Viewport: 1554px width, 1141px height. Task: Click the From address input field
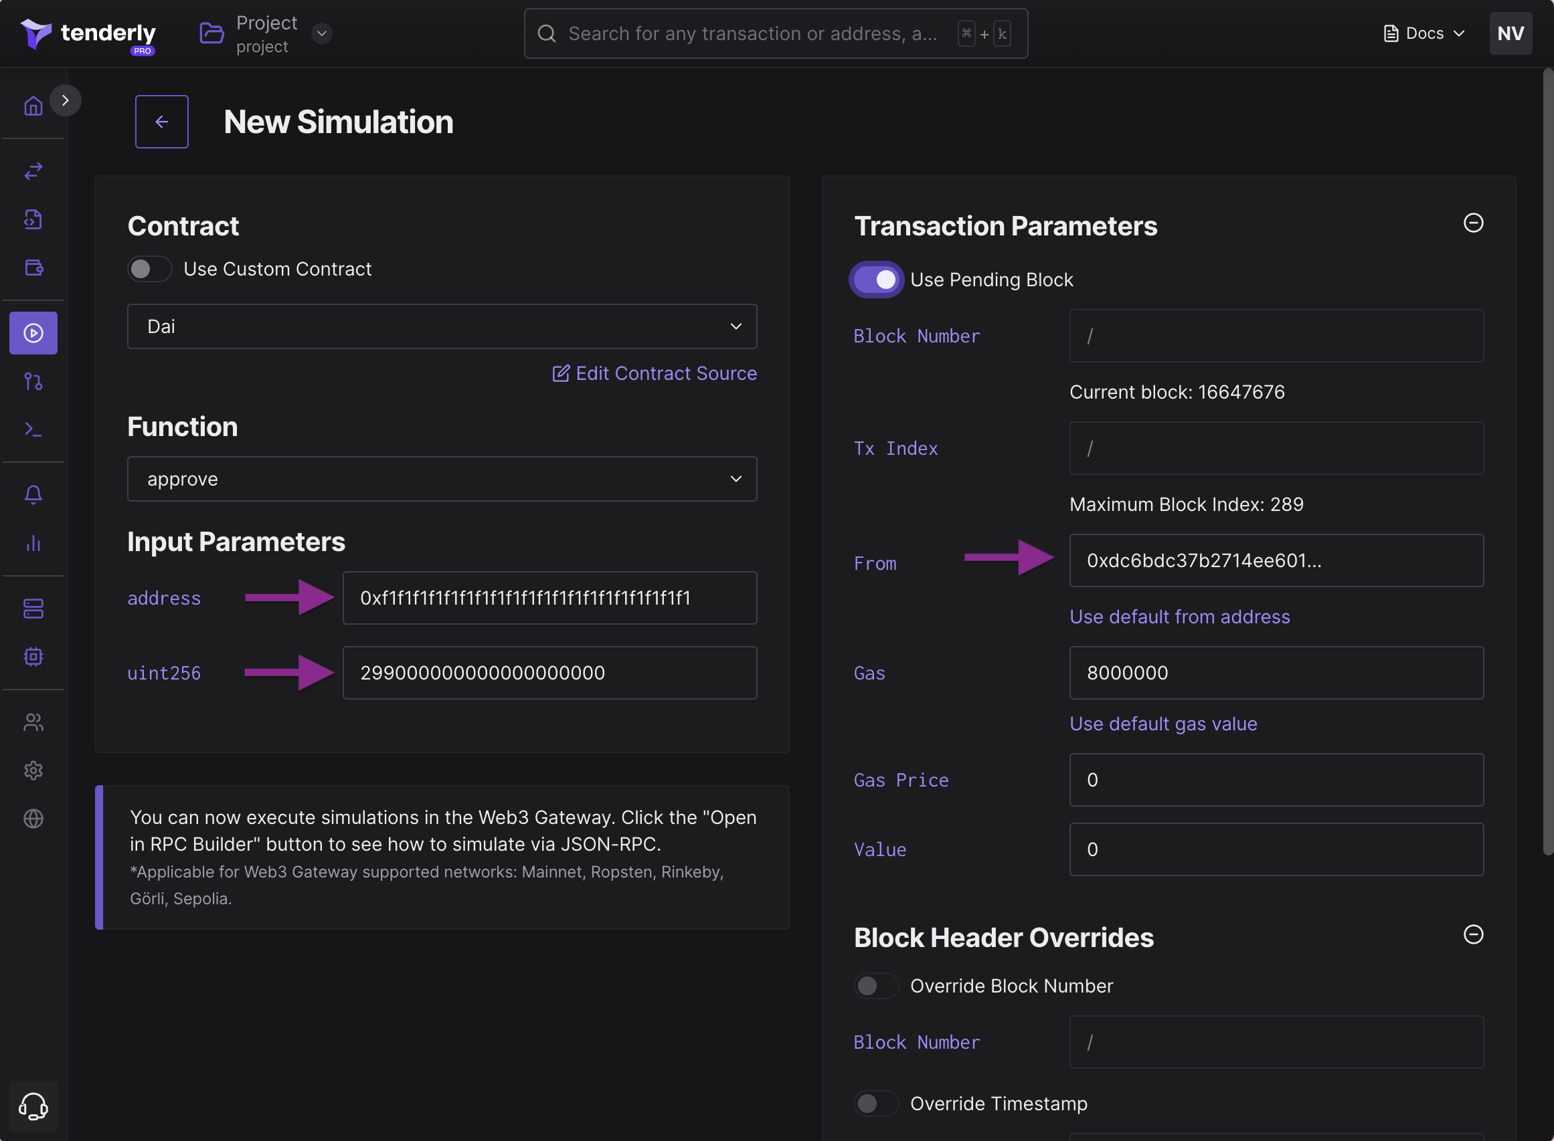(x=1275, y=560)
